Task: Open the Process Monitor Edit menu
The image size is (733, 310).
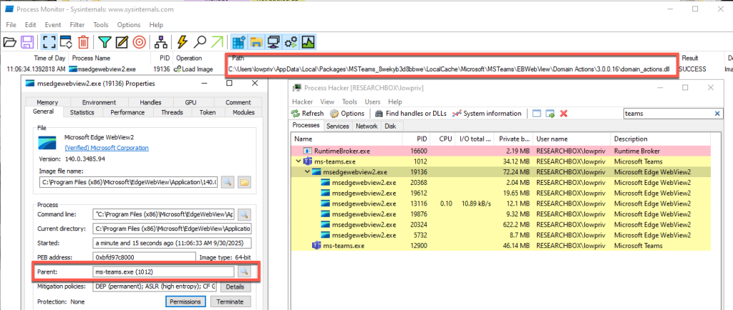Action: (30, 25)
